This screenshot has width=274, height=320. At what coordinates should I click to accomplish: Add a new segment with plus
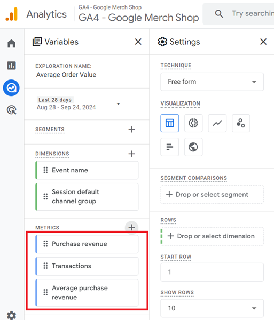131,130
